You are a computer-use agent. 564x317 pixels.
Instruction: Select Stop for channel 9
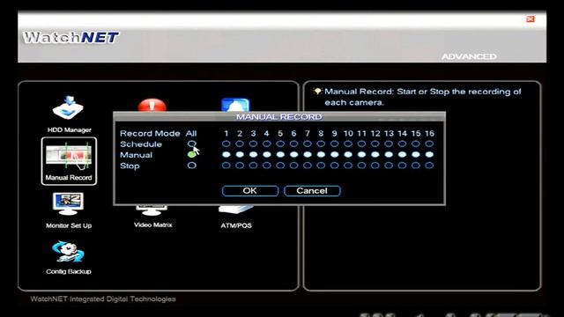tap(335, 166)
